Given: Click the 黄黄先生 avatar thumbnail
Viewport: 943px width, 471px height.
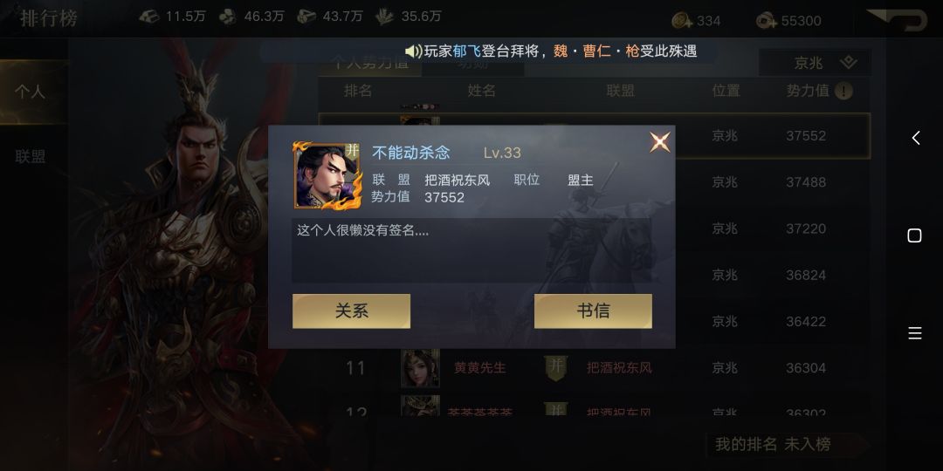Looking at the screenshot, I should pos(420,368).
